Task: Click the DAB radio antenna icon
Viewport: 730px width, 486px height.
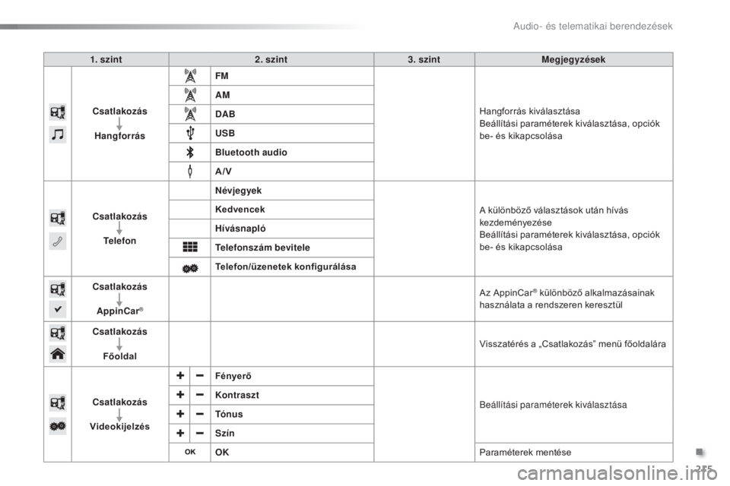Action: coord(190,114)
